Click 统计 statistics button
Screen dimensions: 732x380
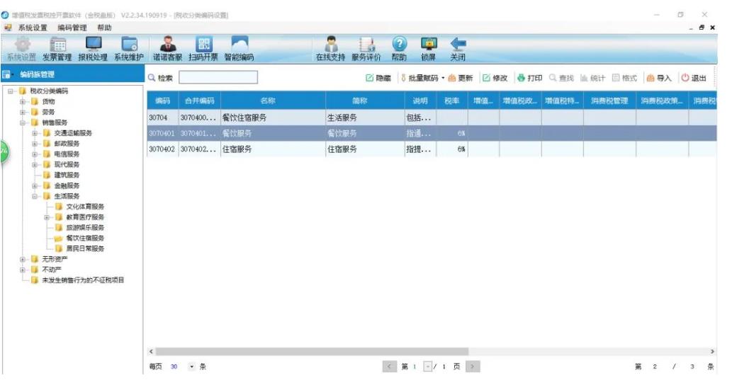pyautogui.click(x=593, y=78)
